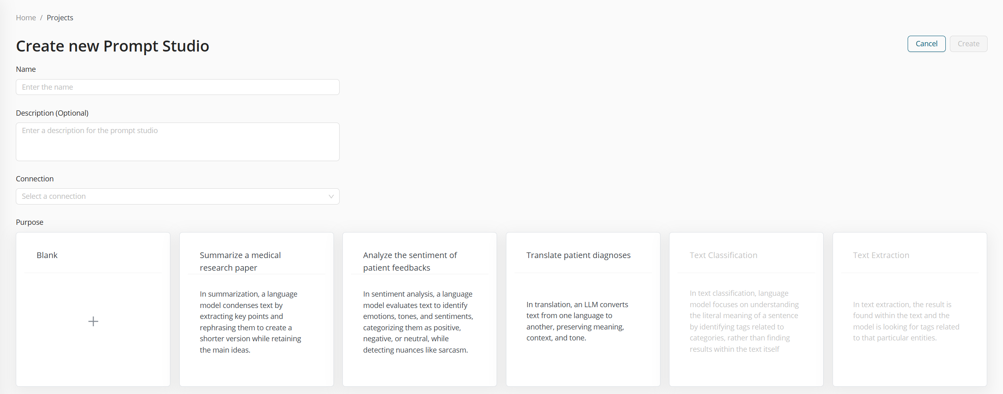
Task: Click the disabled Create button
Action: [x=969, y=44]
